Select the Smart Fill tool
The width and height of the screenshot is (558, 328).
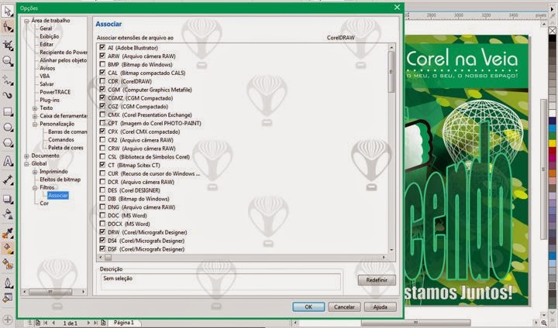click(8, 264)
